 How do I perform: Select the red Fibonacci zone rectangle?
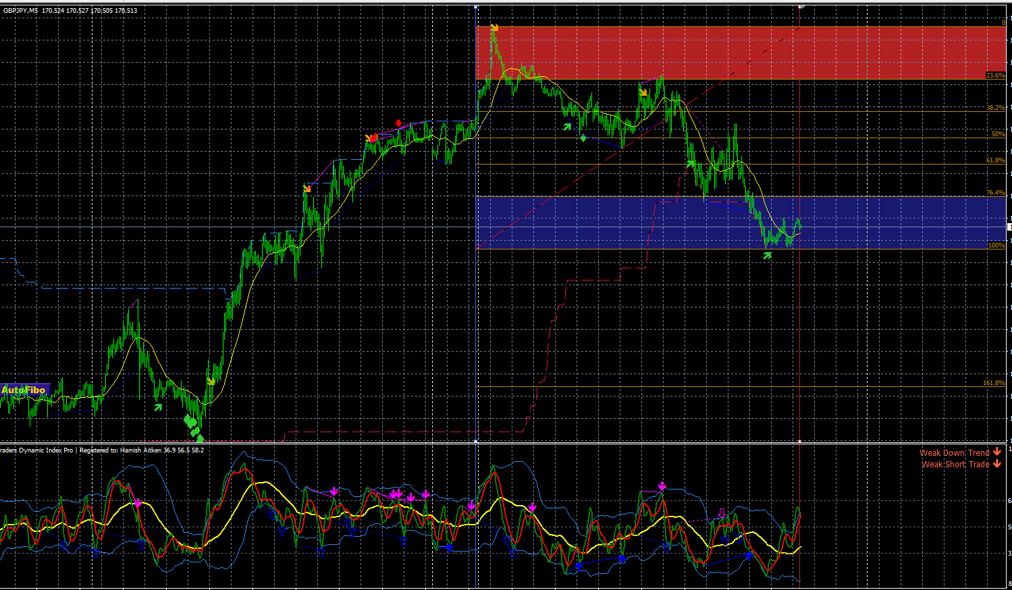coord(741,53)
